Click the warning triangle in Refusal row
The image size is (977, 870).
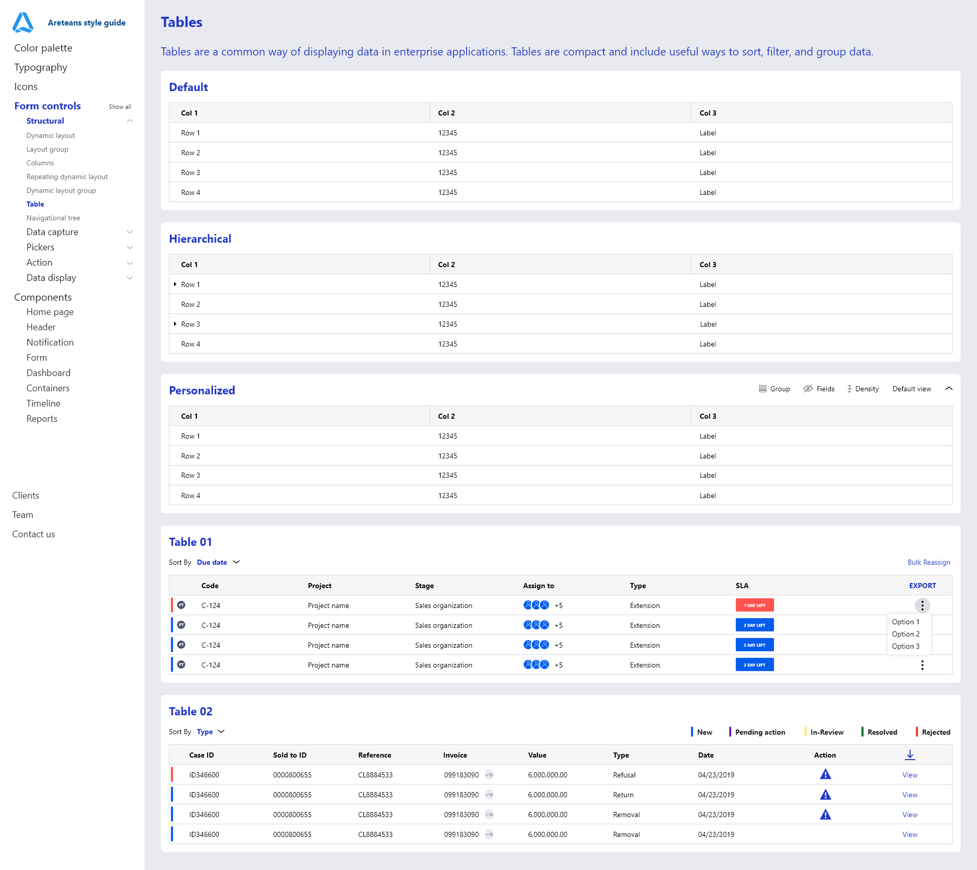tap(825, 775)
